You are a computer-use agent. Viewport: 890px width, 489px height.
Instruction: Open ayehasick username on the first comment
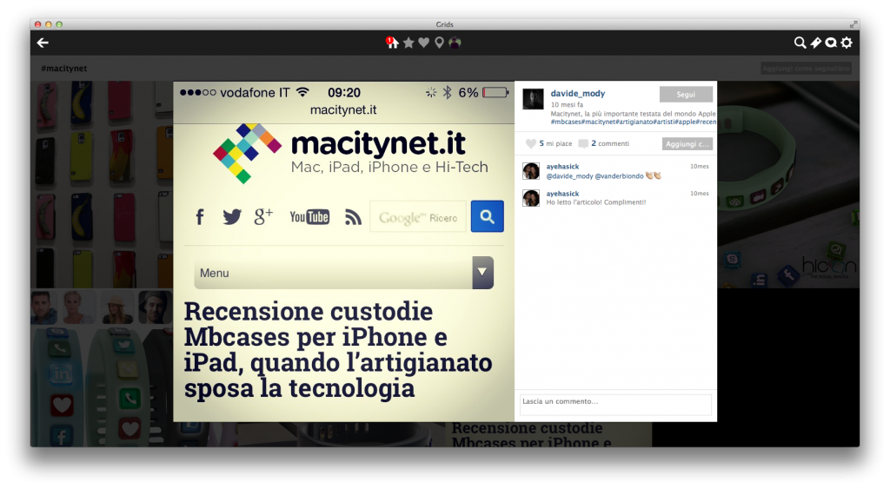[x=562, y=166]
